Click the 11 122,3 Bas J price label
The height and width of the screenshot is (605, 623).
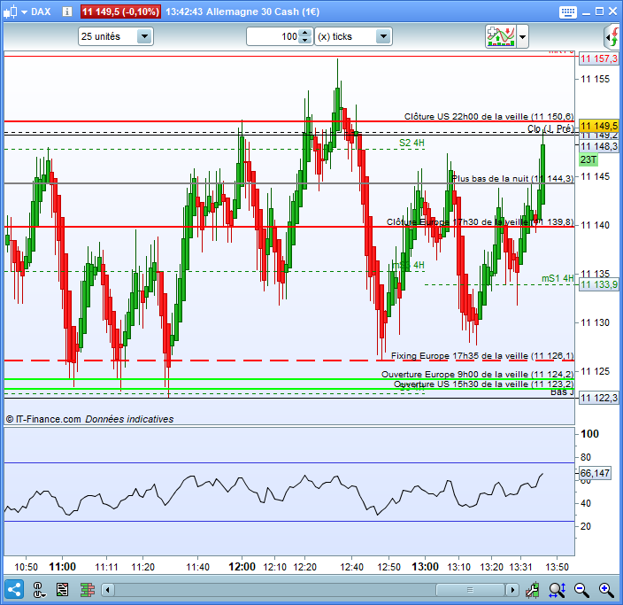[599, 398]
